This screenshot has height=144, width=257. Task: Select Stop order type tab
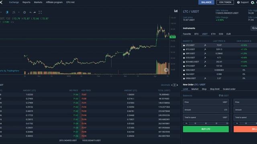(x=204, y=89)
